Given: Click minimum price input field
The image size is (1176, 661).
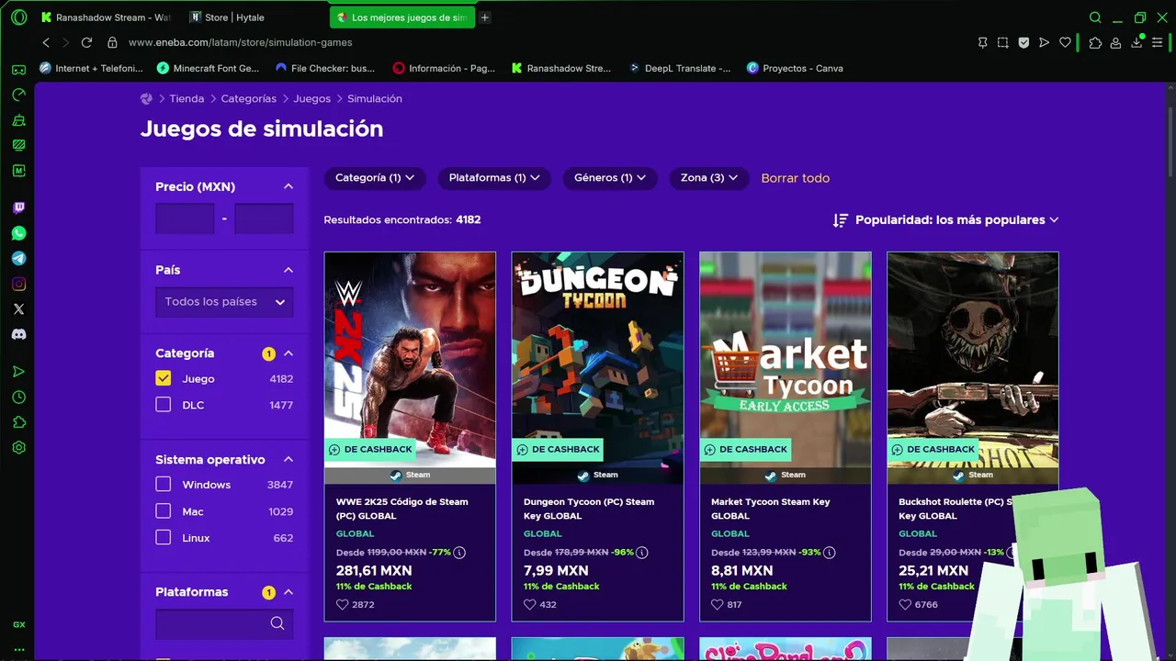Looking at the screenshot, I should coord(185,218).
